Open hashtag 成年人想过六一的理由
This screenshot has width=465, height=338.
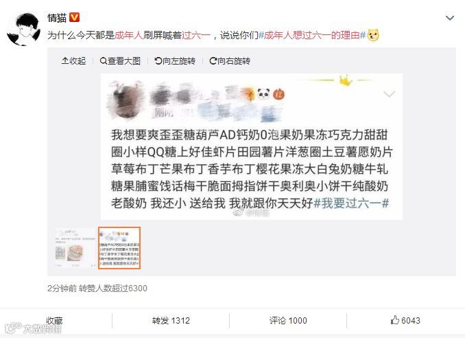(x=312, y=35)
